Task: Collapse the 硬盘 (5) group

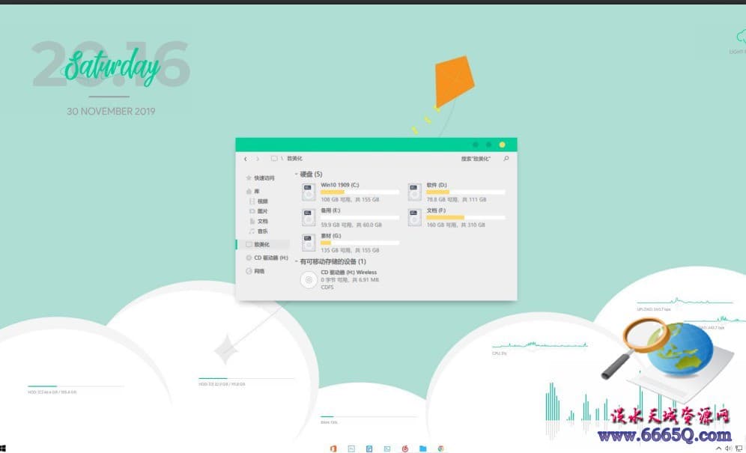Action: (x=296, y=174)
